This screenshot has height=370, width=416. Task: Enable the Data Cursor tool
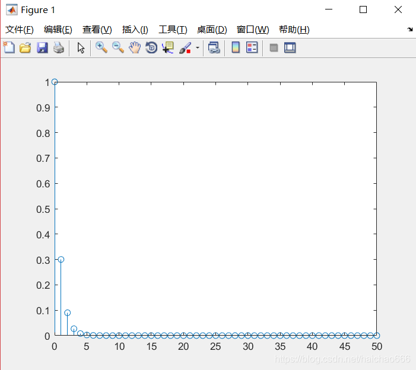tap(168, 47)
